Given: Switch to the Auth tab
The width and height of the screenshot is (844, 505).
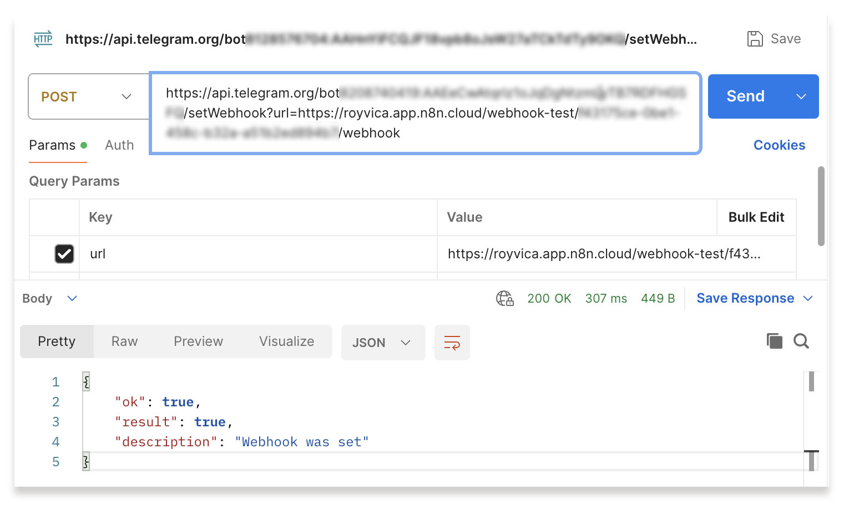Looking at the screenshot, I should (x=119, y=145).
